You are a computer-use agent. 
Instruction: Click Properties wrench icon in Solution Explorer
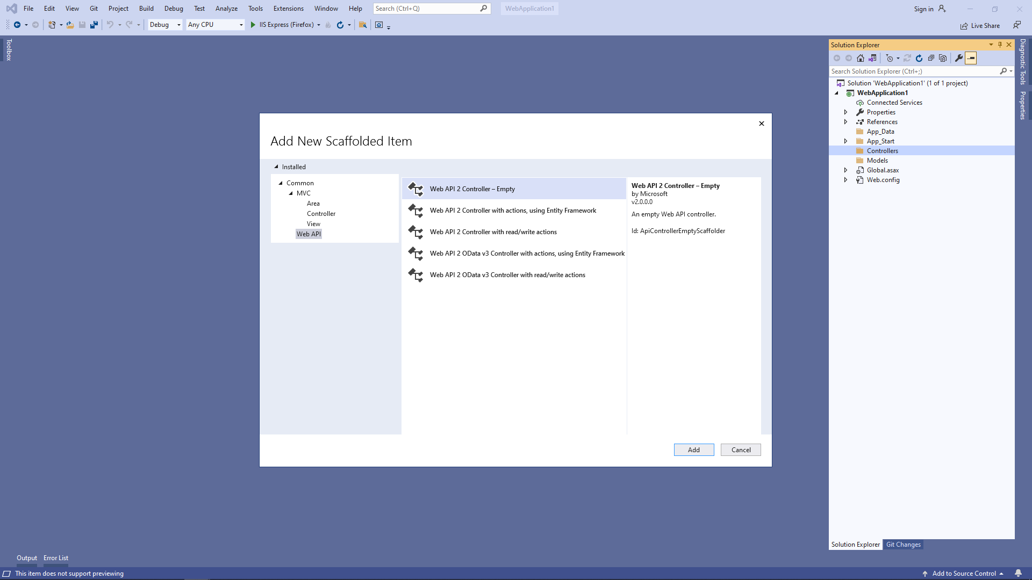(x=959, y=58)
